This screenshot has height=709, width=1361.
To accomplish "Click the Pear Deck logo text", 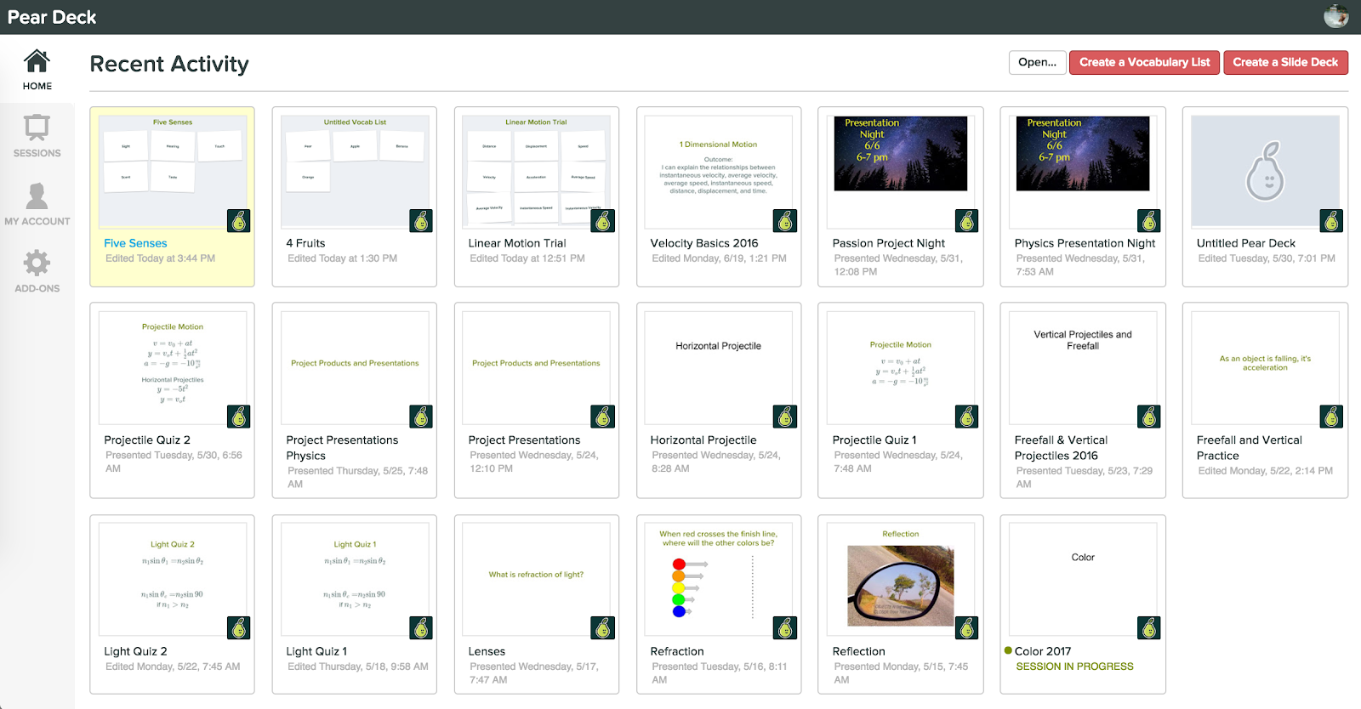I will [x=52, y=17].
